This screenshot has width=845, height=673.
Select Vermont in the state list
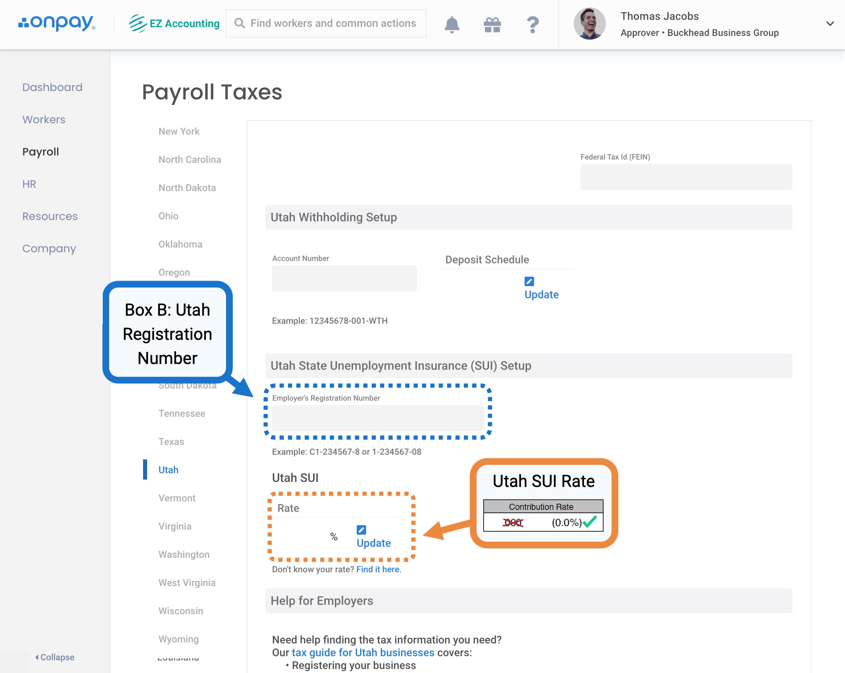(177, 498)
